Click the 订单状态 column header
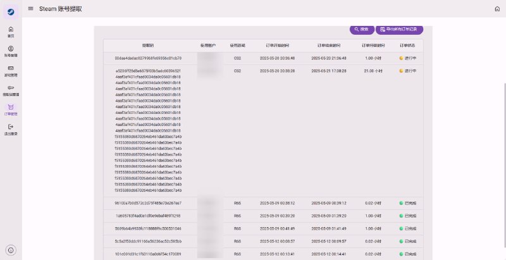Screen dimensions: 506x260 (x=408, y=46)
